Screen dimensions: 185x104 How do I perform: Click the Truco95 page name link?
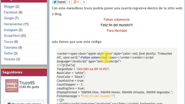point(27,83)
